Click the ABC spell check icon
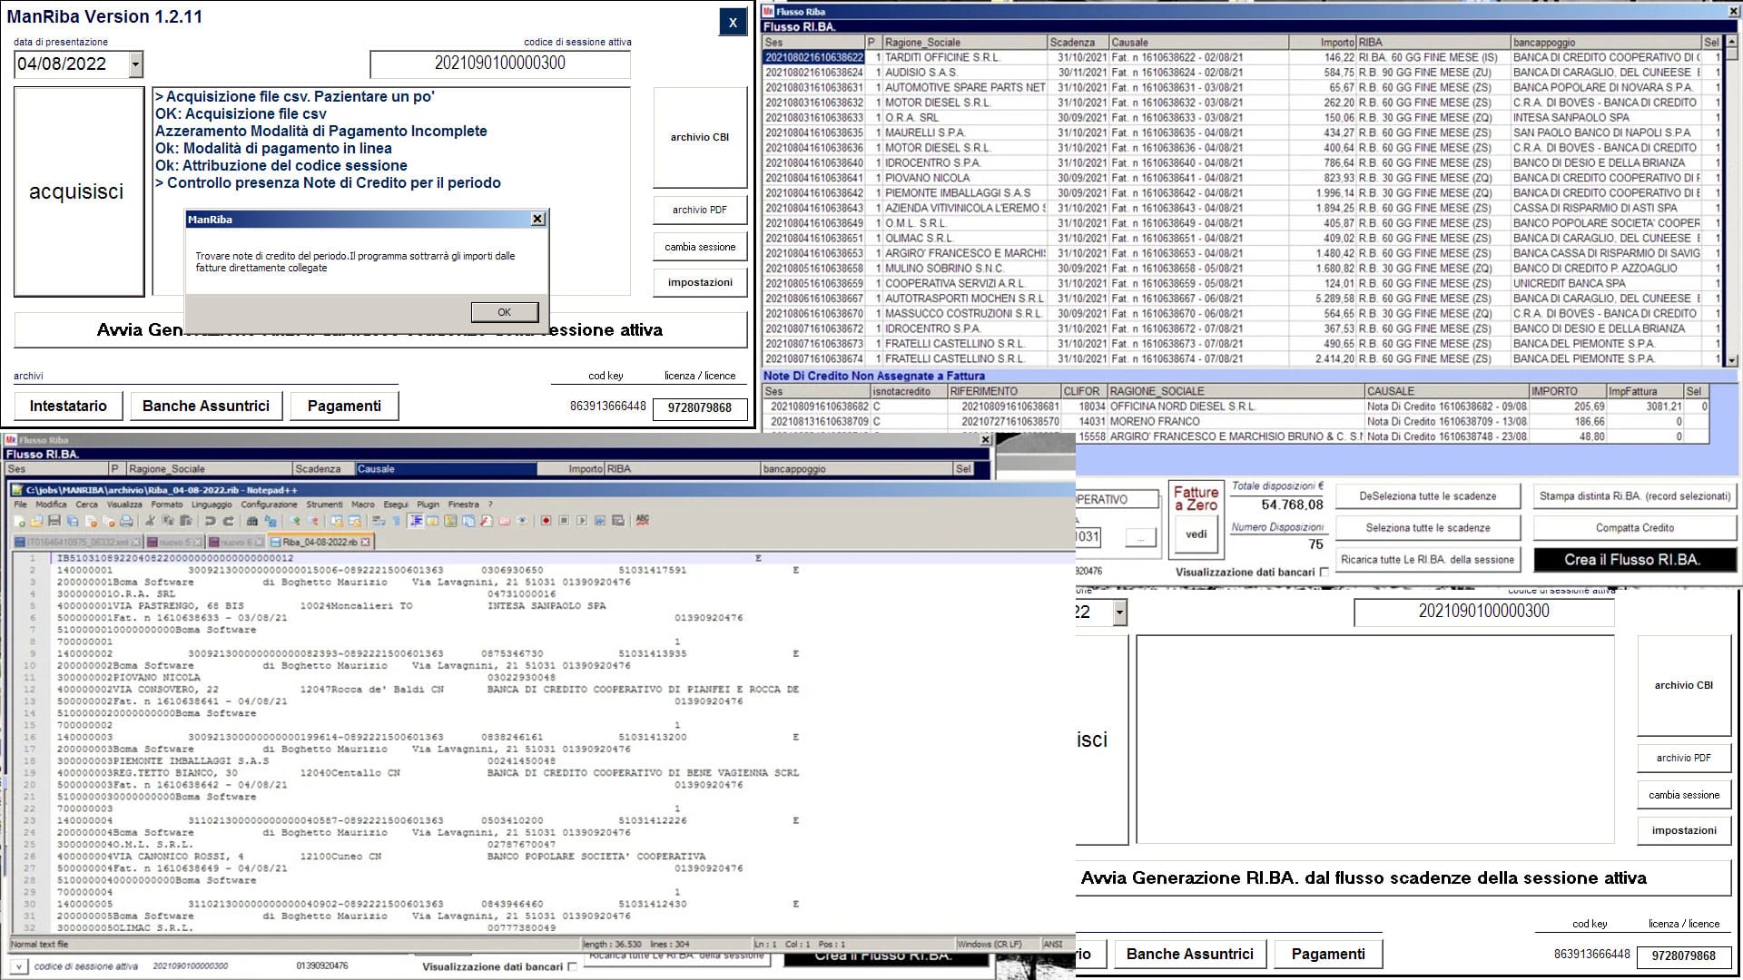The image size is (1743, 980). (x=643, y=521)
